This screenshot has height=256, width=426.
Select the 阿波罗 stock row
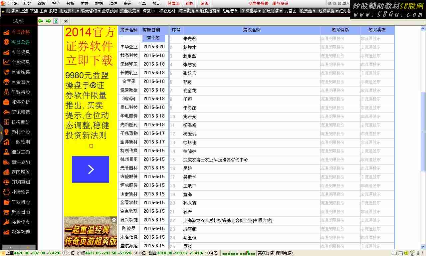[143, 228]
